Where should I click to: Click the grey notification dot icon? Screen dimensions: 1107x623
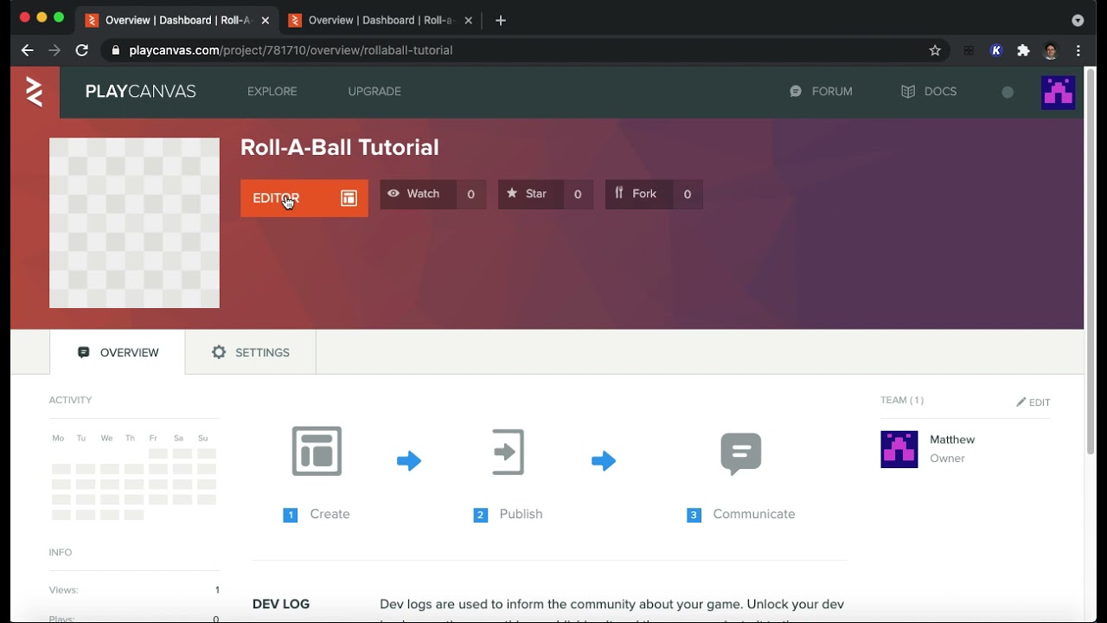(1008, 92)
